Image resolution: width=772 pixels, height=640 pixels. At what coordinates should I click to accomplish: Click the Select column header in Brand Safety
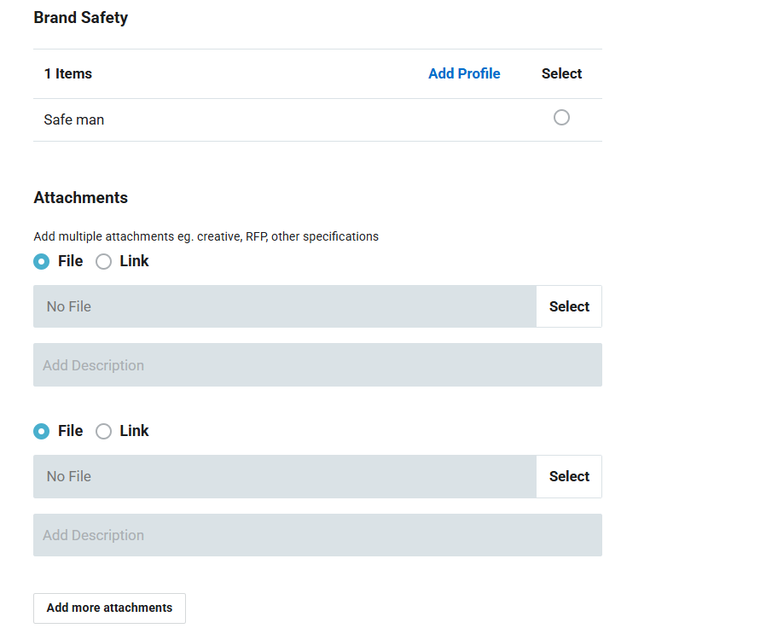(561, 73)
